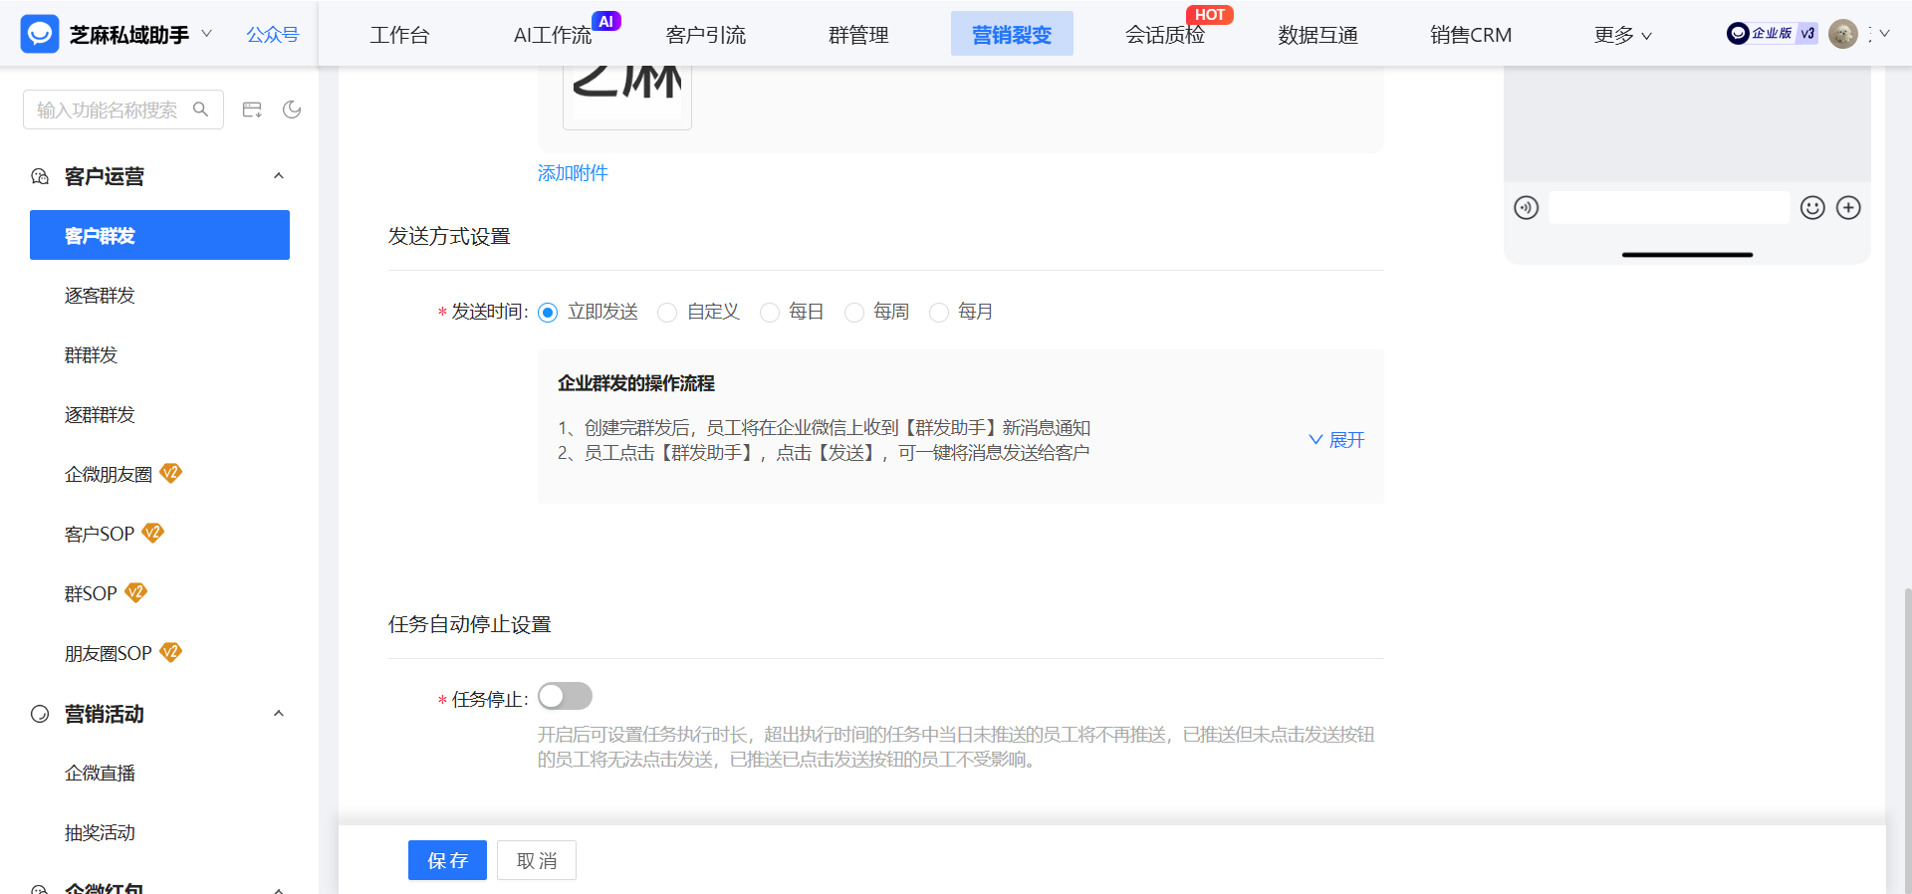Image resolution: width=1912 pixels, height=894 pixels.
Task: Open the 工作台 tab
Action: click(x=399, y=35)
